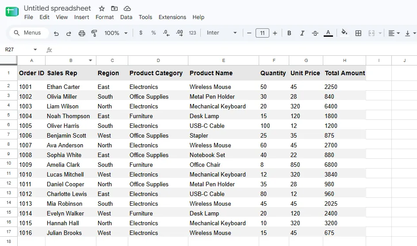Select row 10 header

coord(8,163)
